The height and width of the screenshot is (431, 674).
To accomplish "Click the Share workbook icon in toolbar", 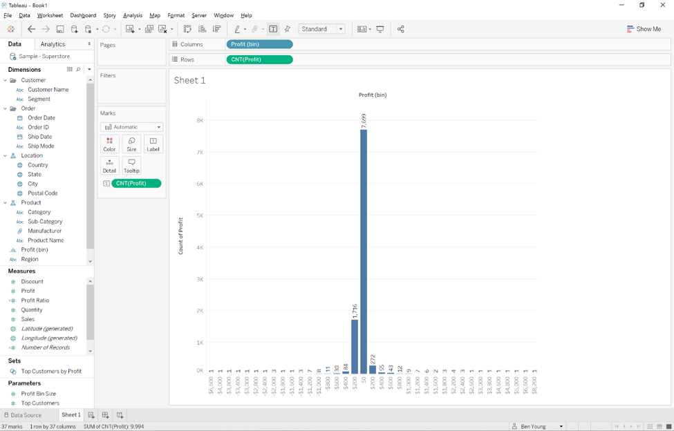I will [400, 29].
